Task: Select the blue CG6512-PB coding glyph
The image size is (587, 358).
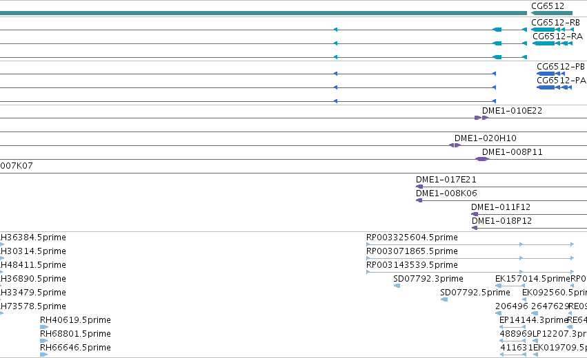Action: click(550, 74)
